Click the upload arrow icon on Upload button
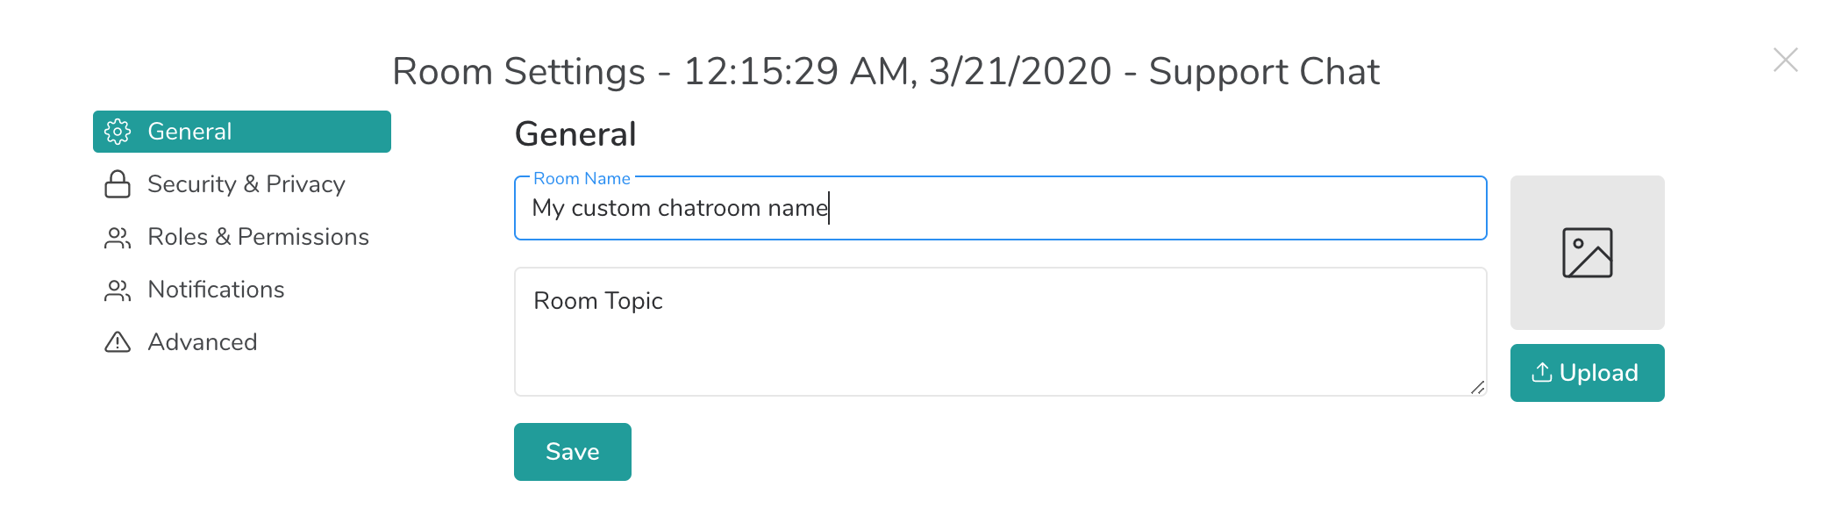This screenshot has width=1835, height=523. (x=1541, y=373)
